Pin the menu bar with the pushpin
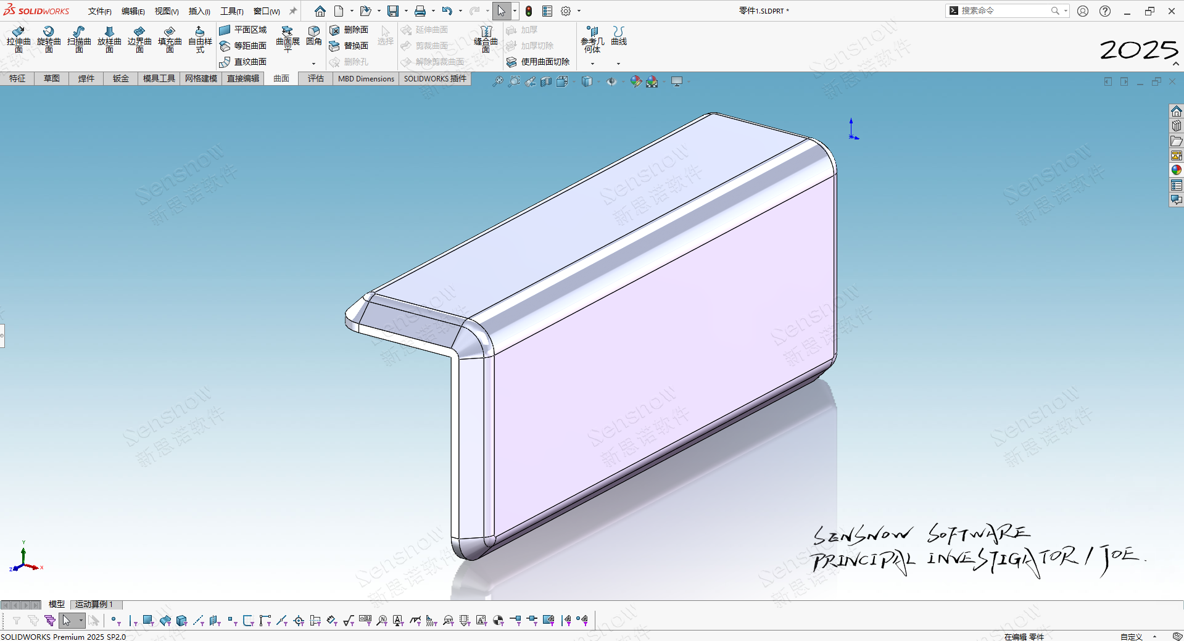The image size is (1184, 641). click(293, 11)
